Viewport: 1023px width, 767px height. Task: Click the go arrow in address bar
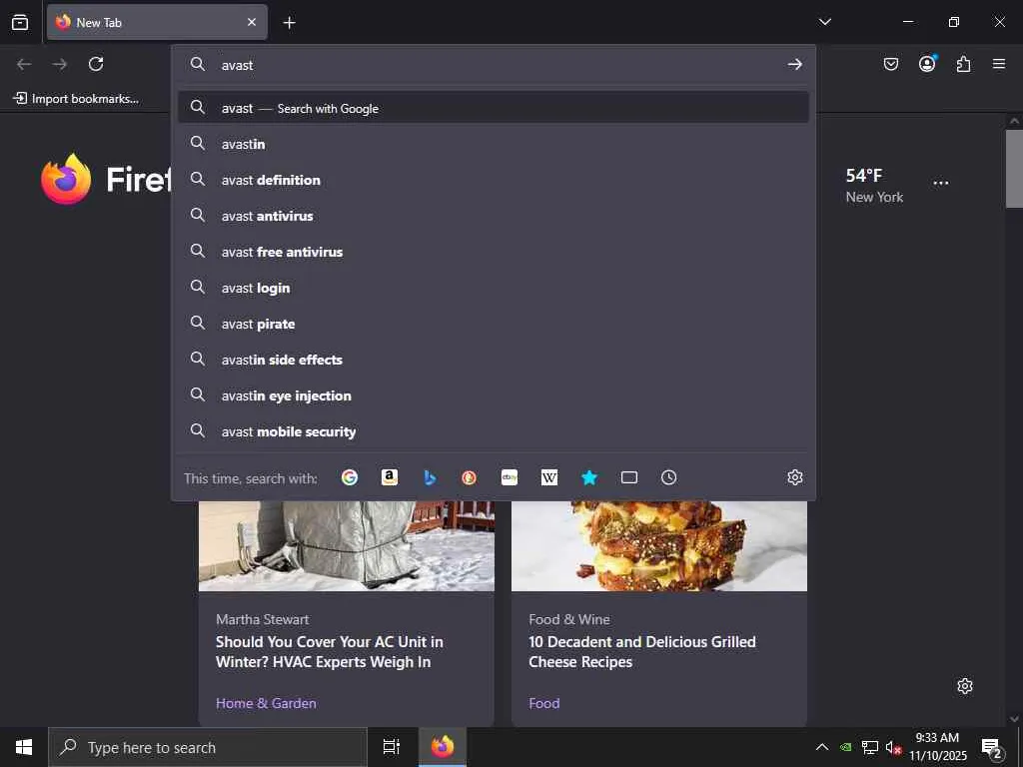click(794, 65)
